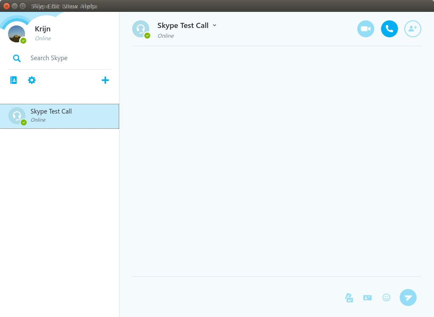Click Skype Test Call title in header

tap(183, 25)
